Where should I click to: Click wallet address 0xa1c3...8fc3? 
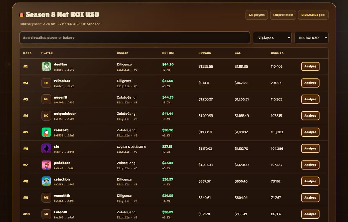coord(64,86)
